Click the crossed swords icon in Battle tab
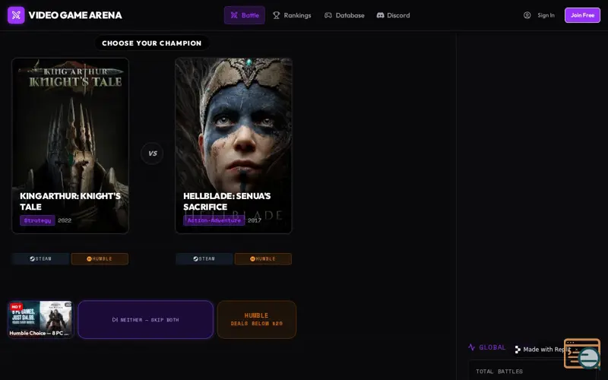608x380 pixels. click(x=234, y=15)
